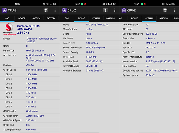Image resolution: width=179 pixels, height=133 pixels.
Task: Click 'Adreno (TM) 650' GPU renderer value
Action: 35,116
